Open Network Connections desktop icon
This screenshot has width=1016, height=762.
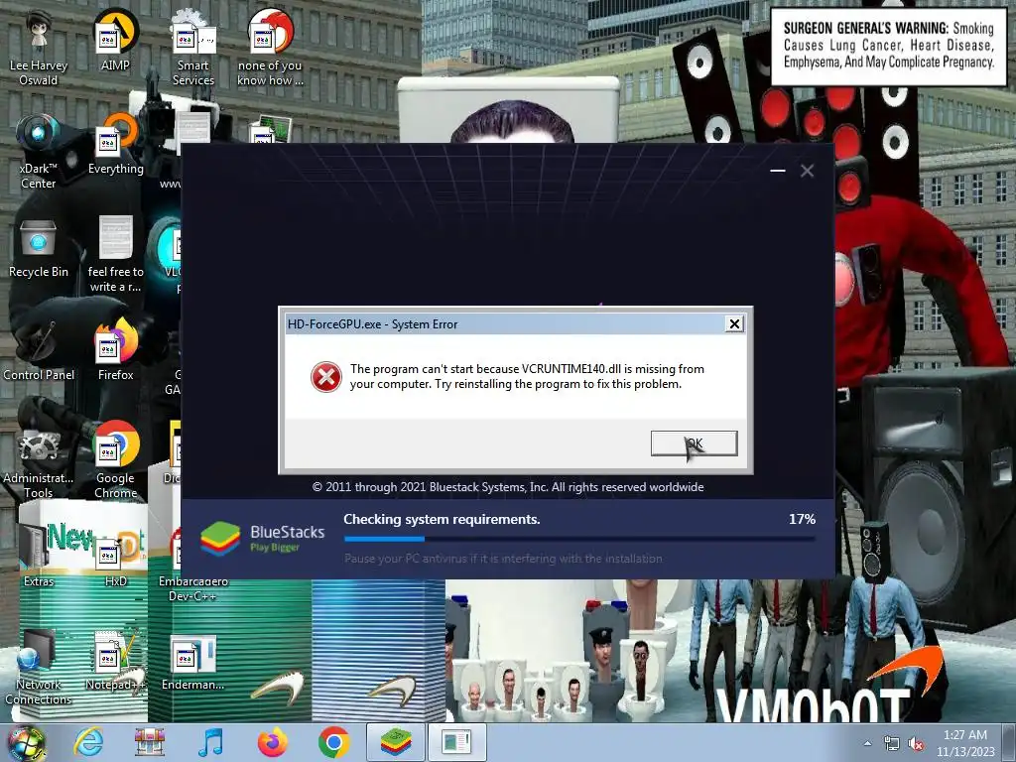coord(39,668)
